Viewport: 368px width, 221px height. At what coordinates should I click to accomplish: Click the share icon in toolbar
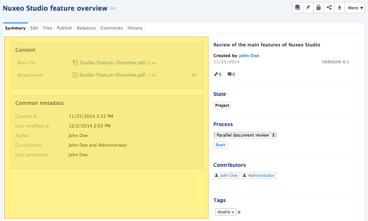coord(329,8)
